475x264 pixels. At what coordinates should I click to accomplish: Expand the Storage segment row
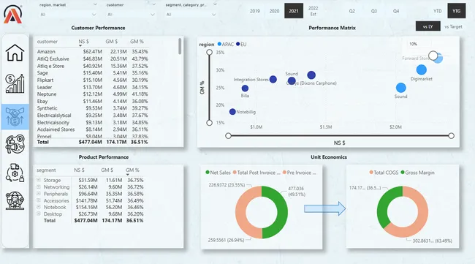click(39, 180)
